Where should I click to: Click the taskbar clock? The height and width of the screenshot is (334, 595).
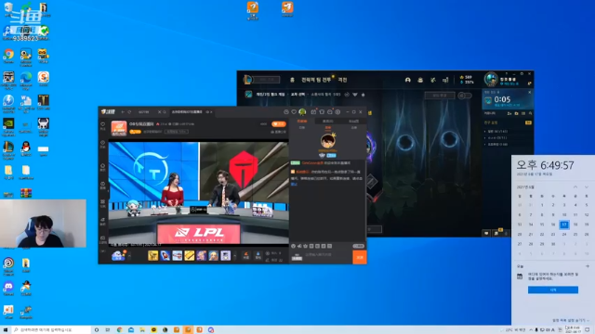point(573,330)
